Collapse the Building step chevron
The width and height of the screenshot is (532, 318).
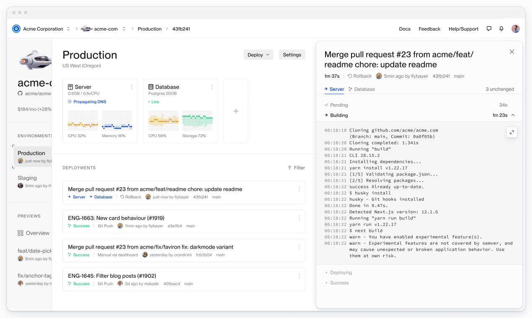point(513,115)
